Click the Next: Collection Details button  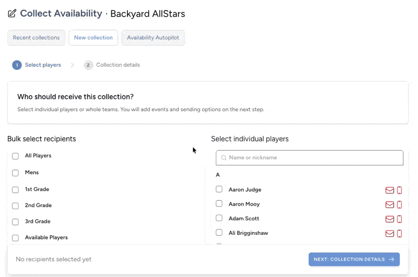tap(354, 259)
